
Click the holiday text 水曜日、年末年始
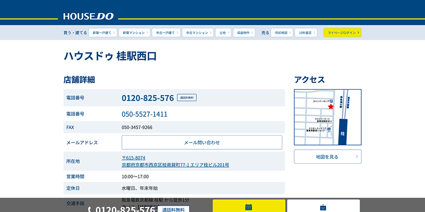click(x=139, y=188)
